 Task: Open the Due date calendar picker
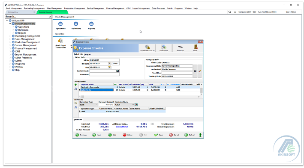[109, 67]
